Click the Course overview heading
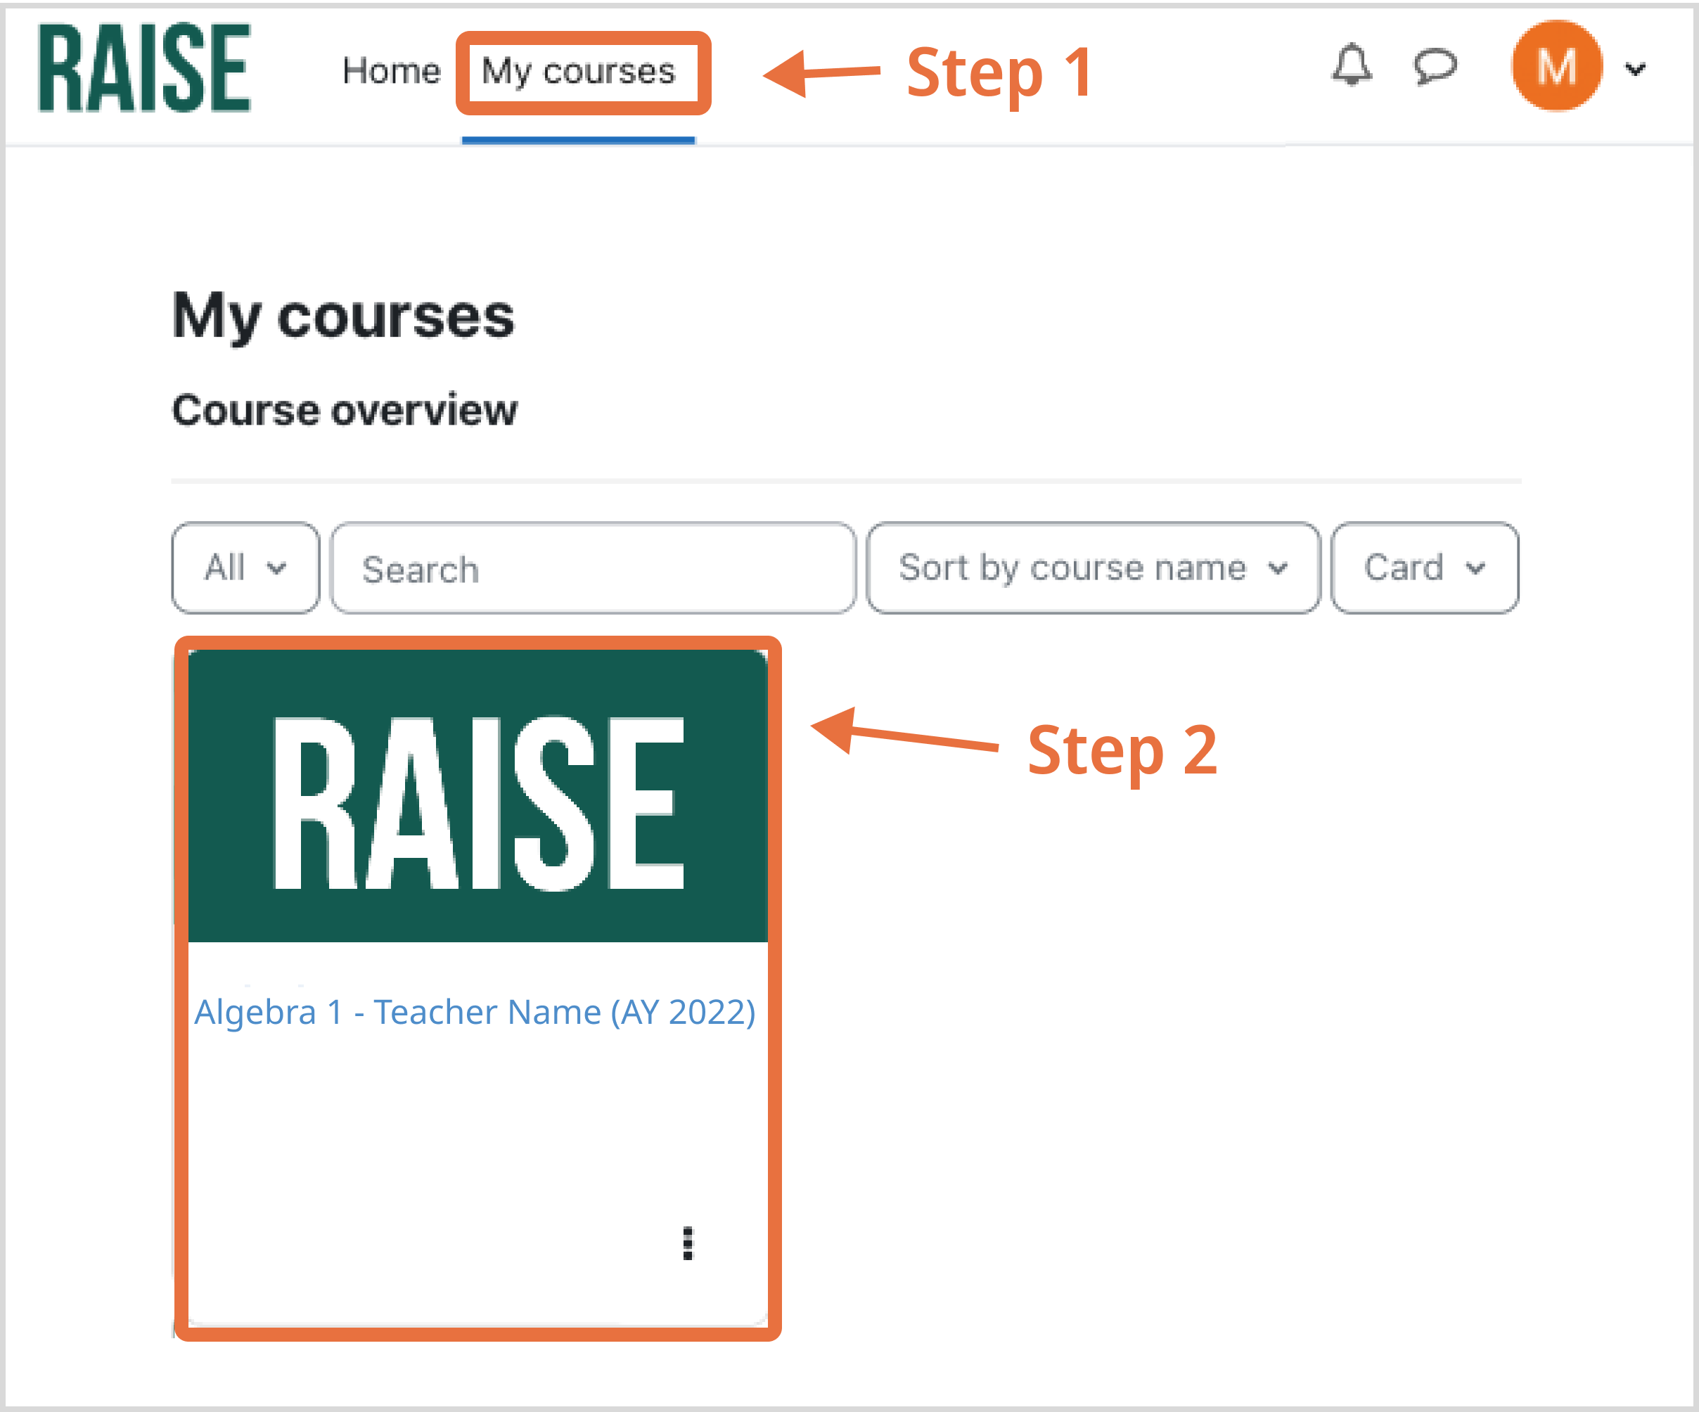Image resolution: width=1699 pixels, height=1412 pixels. tap(345, 410)
